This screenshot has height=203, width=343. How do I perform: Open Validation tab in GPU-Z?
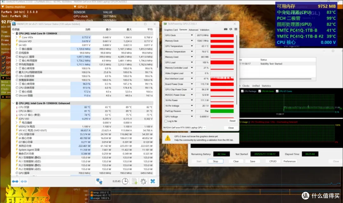coord(205,30)
